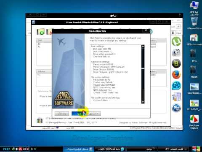
Task: Open the blue Y icon in the folder window
Action: coord(176,108)
